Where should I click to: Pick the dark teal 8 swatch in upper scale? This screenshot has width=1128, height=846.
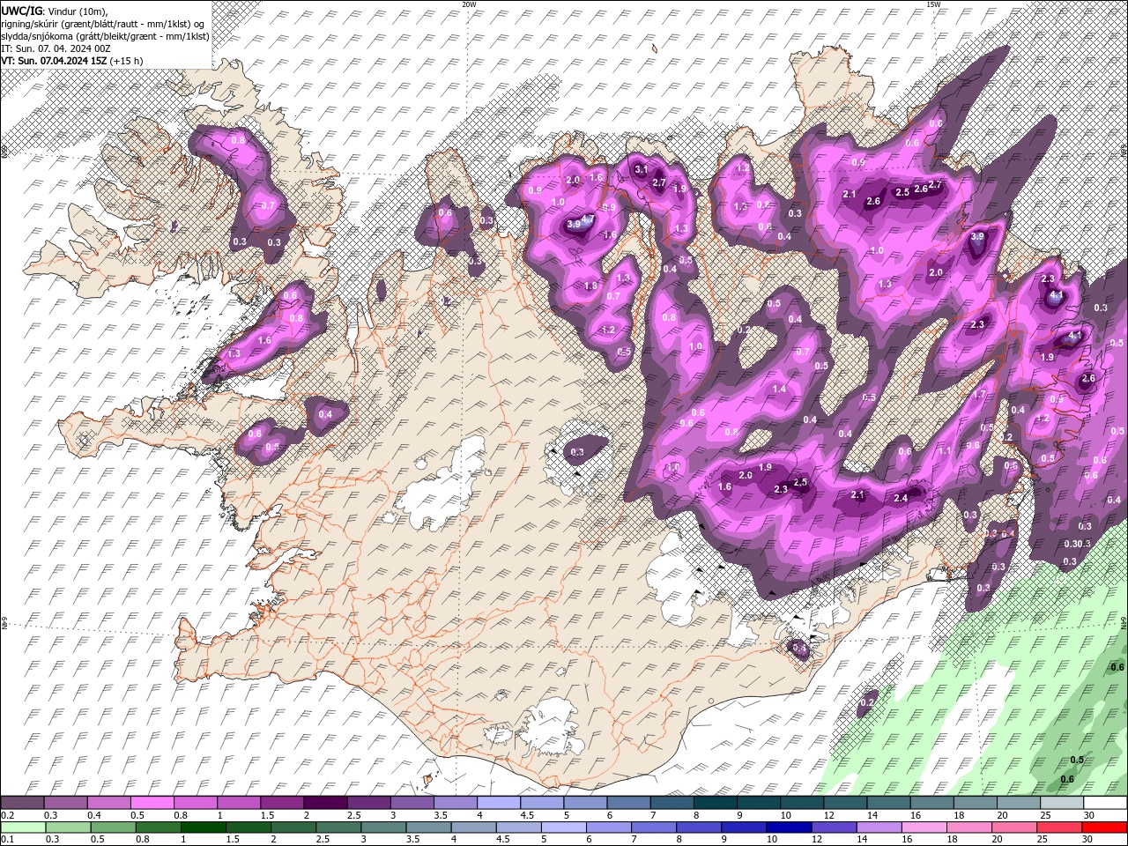[715, 803]
